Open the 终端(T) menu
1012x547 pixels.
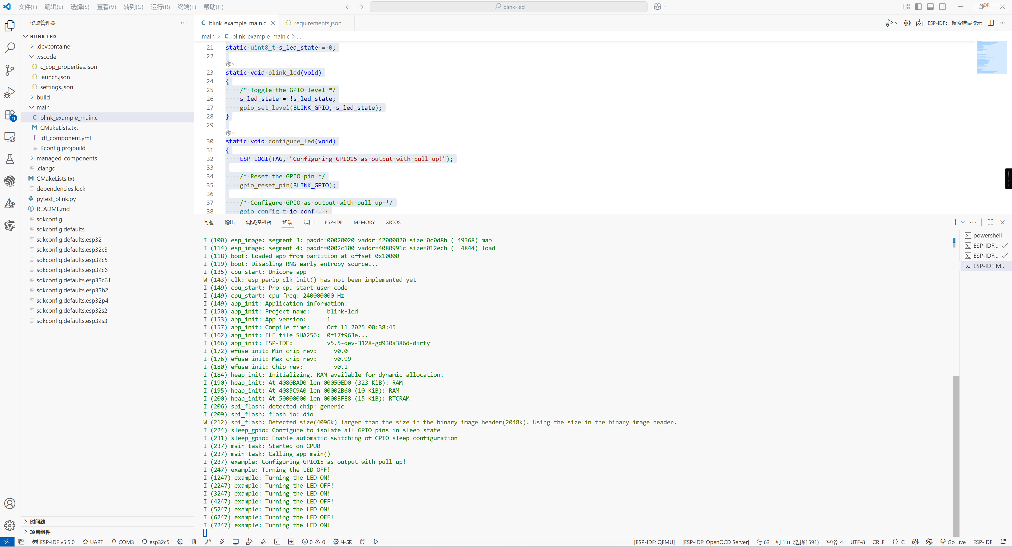pyautogui.click(x=186, y=7)
